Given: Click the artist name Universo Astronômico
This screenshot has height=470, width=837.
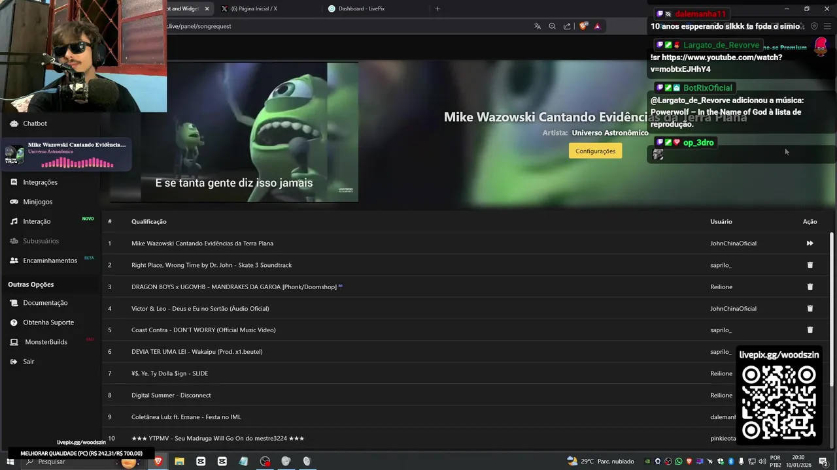Looking at the screenshot, I should click(x=609, y=133).
